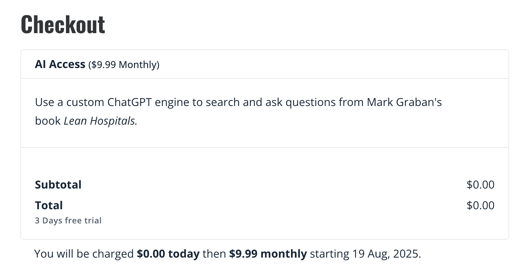
Task: Click the italic Lean Hospitals book title
Action: tap(100, 121)
